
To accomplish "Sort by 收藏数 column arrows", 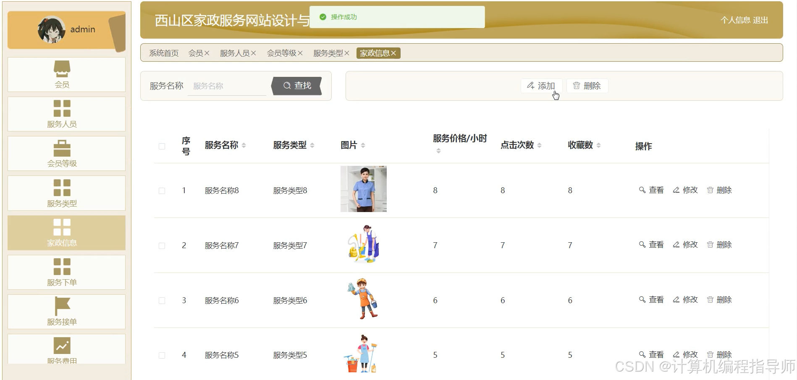I will pyautogui.click(x=599, y=145).
